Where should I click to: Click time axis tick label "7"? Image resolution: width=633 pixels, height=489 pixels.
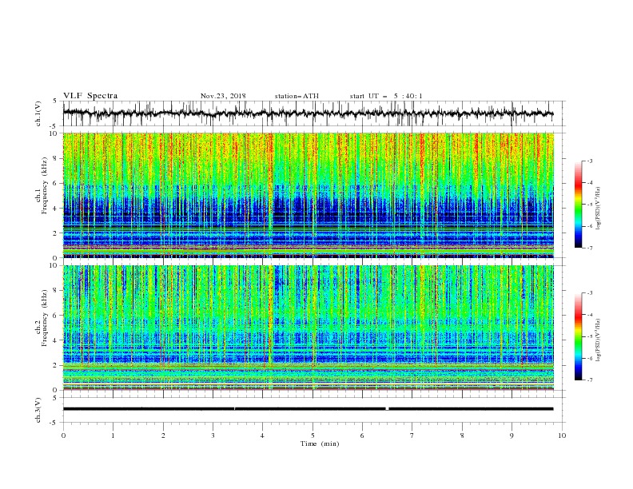tap(412, 435)
